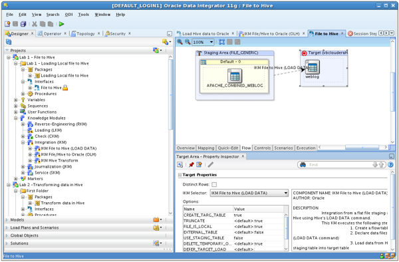399x262 pixels.
Task: Click the Projects panel new project icon
Action: 156,51
